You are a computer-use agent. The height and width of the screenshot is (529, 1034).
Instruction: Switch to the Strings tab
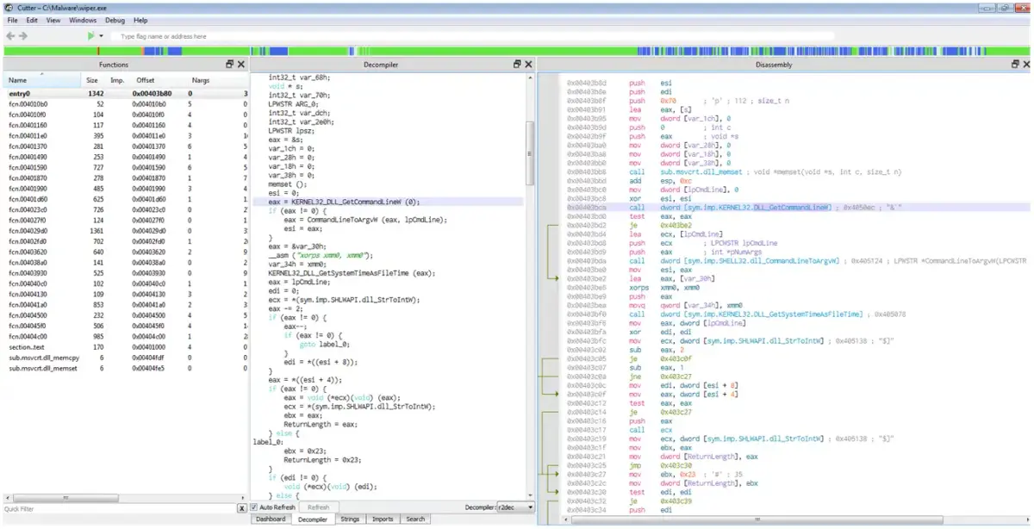pyautogui.click(x=350, y=519)
